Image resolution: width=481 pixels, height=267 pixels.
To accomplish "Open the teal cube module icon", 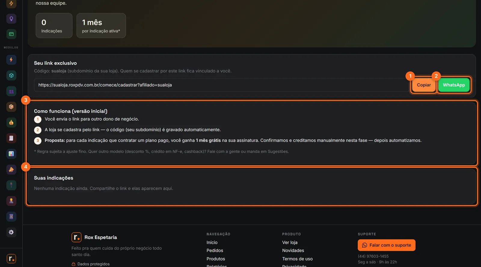I will [x=11, y=75].
